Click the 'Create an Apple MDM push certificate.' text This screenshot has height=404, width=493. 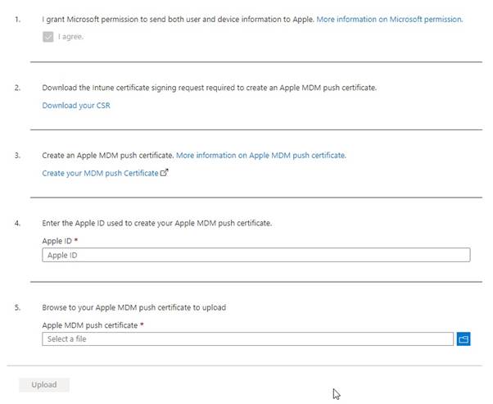point(107,155)
